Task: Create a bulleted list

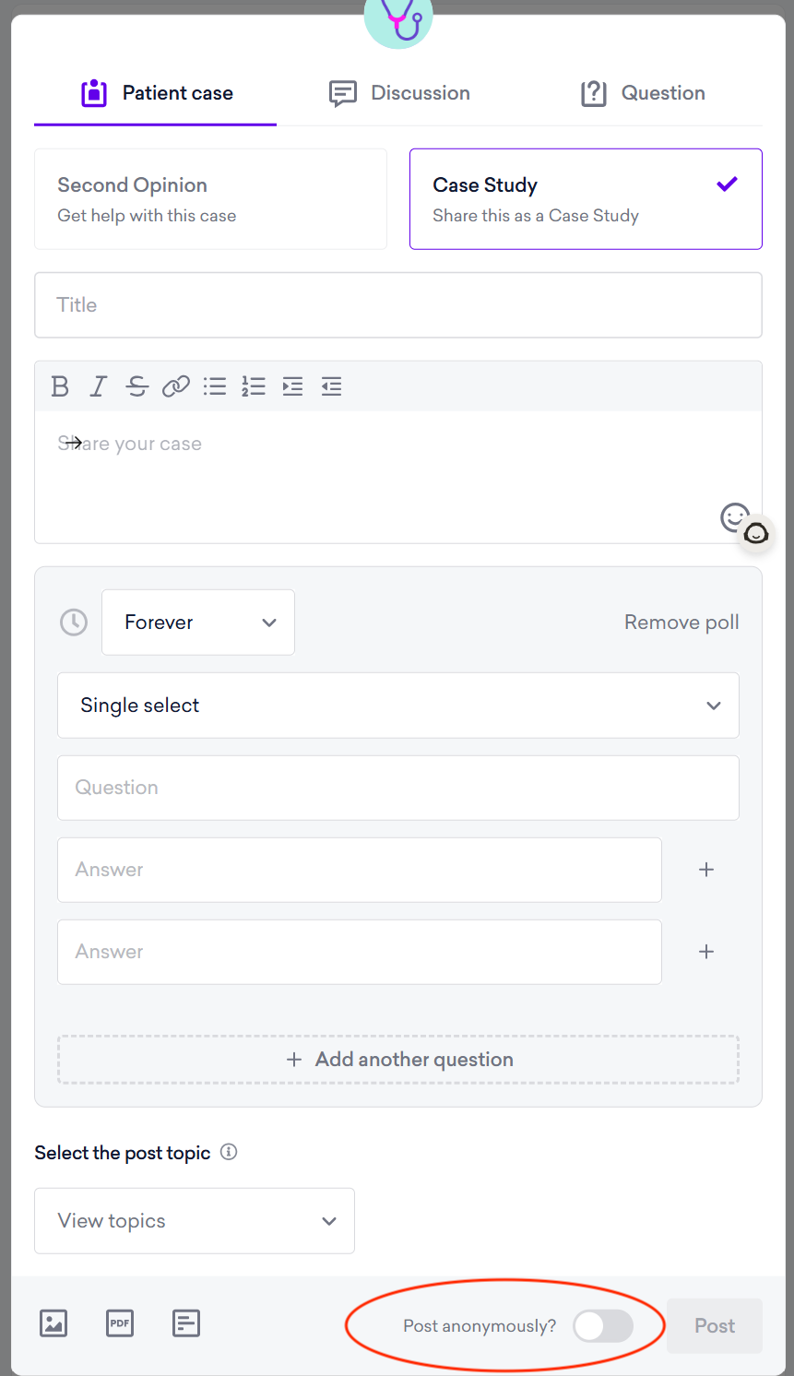Action: 215,386
